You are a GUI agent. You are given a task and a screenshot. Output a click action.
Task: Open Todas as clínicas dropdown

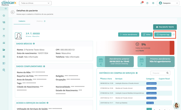pos(35,3)
